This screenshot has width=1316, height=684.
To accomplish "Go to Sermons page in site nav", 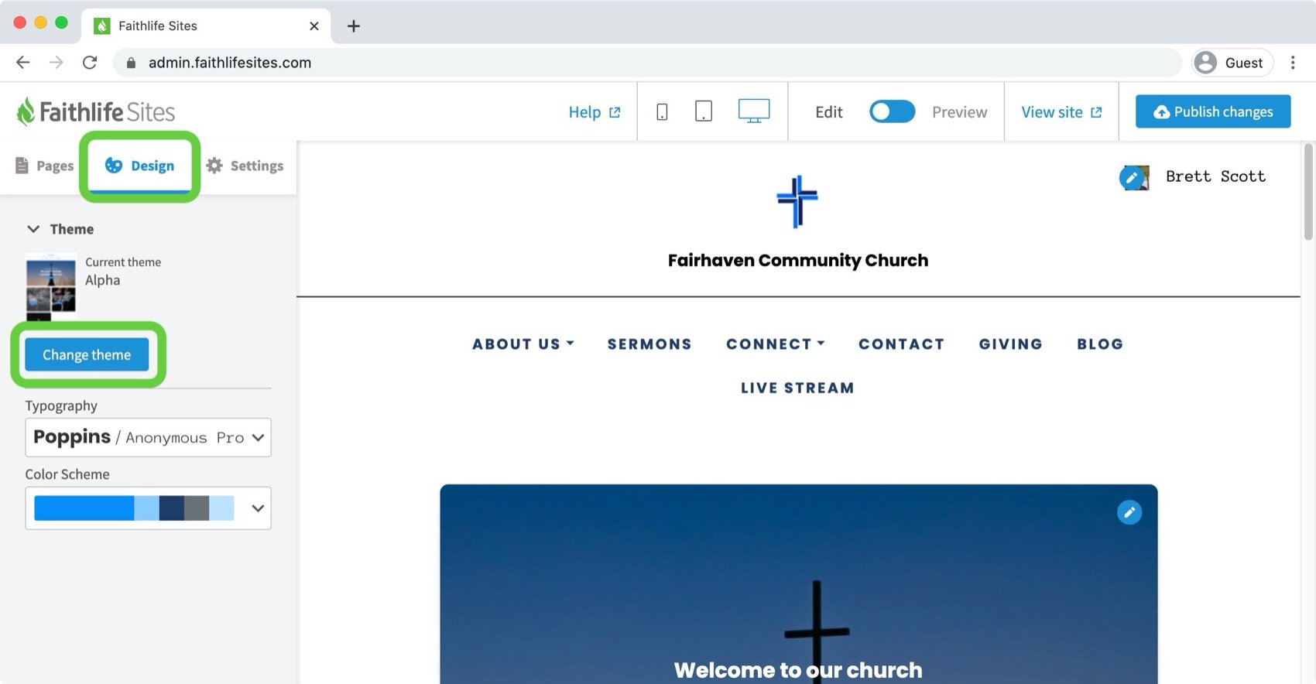I will (649, 344).
